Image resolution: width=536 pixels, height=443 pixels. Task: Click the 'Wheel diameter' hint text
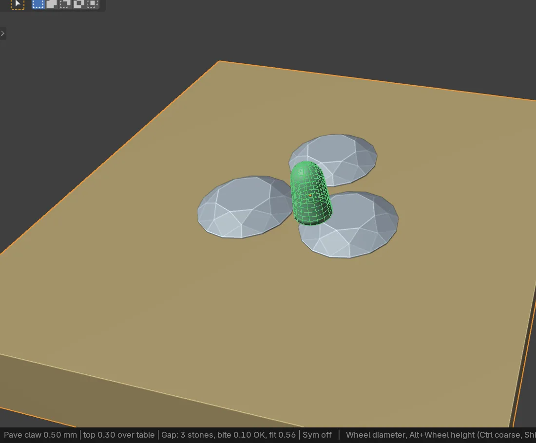pos(375,435)
